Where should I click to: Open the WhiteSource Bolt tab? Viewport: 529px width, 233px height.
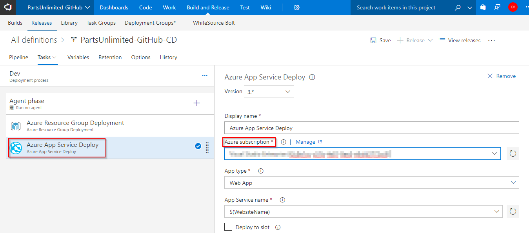click(214, 23)
